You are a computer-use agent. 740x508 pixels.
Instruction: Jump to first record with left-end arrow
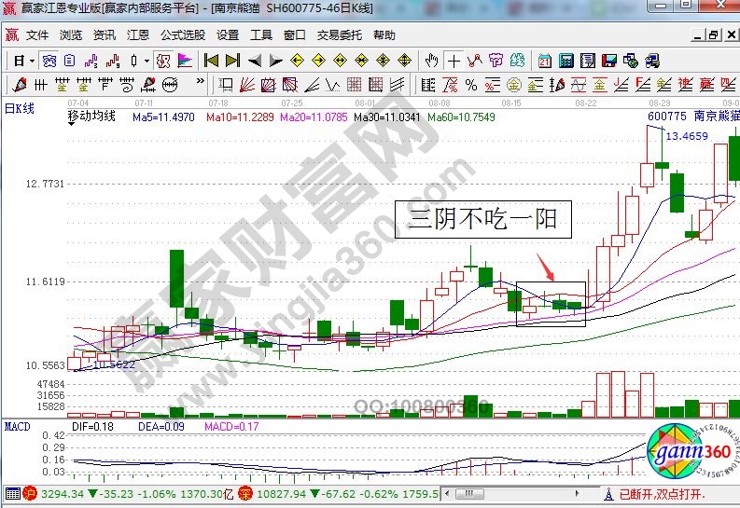click(211, 61)
